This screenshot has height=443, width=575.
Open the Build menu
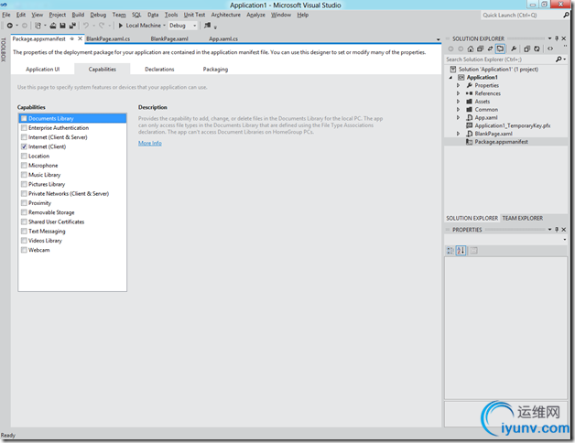(x=78, y=15)
